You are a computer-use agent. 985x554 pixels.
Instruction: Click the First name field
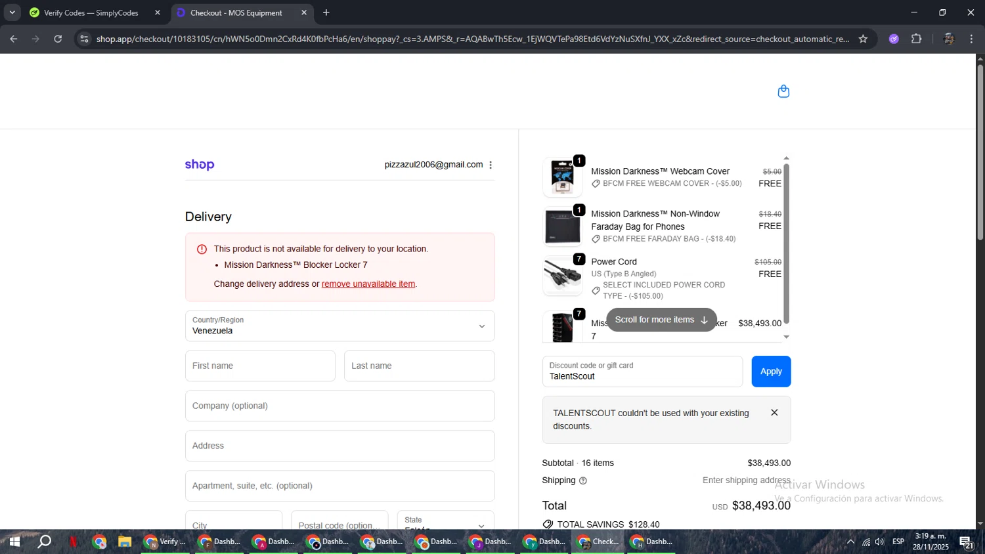(x=260, y=366)
